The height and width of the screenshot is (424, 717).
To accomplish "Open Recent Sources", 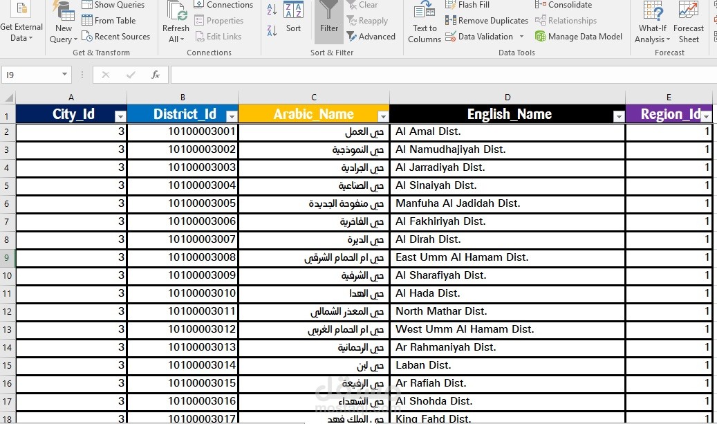I will [x=115, y=37].
